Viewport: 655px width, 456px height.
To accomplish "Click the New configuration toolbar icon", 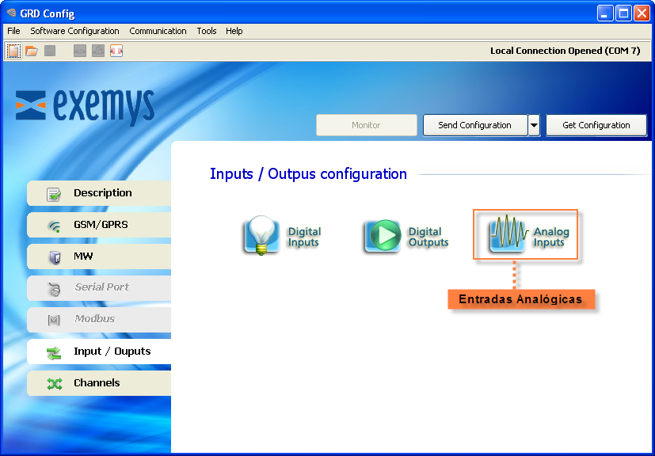I will pos(13,51).
